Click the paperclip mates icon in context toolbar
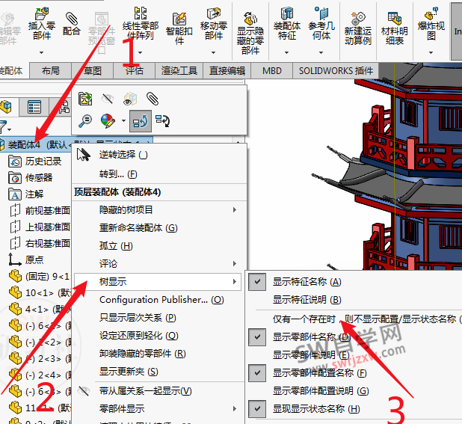This screenshot has width=462, height=424. pos(153,99)
